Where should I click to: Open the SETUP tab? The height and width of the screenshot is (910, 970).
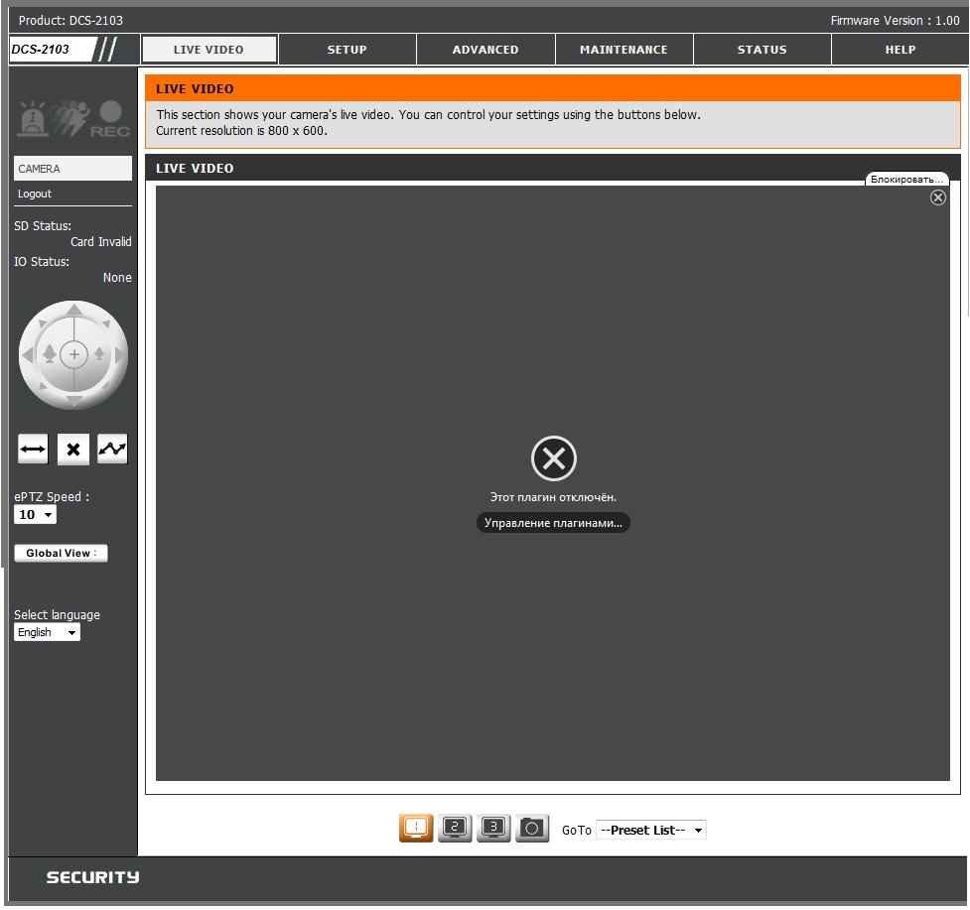(x=346, y=50)
